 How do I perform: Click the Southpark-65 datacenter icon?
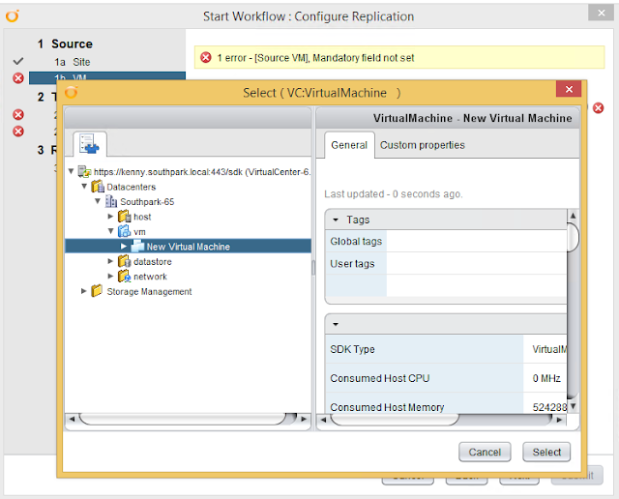click(111, 201)
